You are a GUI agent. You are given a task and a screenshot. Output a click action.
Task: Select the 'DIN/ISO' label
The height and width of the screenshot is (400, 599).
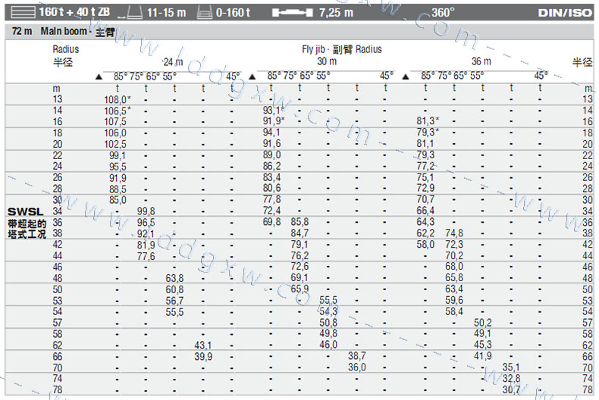point(565,14)
